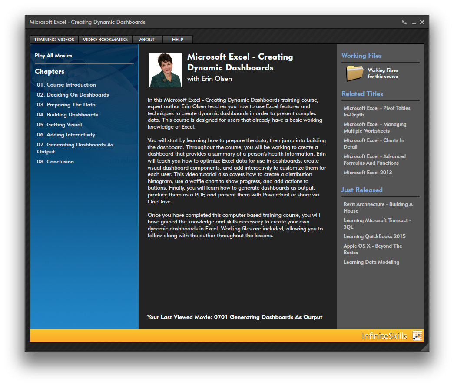Expand chapter 03. Preparing The Data
The width and height of the screenshot is (454, 386).
click(x=66, y=105)
